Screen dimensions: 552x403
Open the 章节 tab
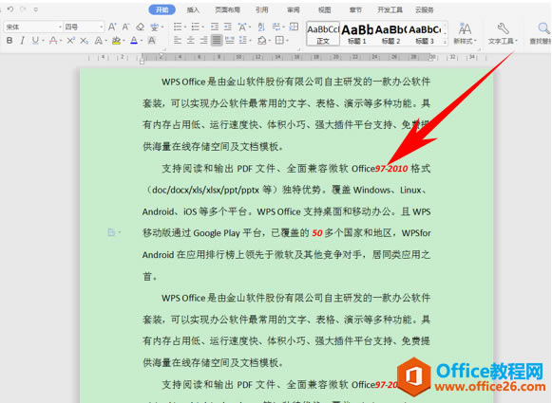355,9
